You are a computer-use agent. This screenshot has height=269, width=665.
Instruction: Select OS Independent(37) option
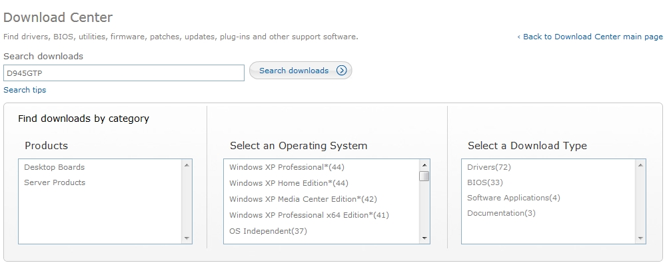[268, 231]
